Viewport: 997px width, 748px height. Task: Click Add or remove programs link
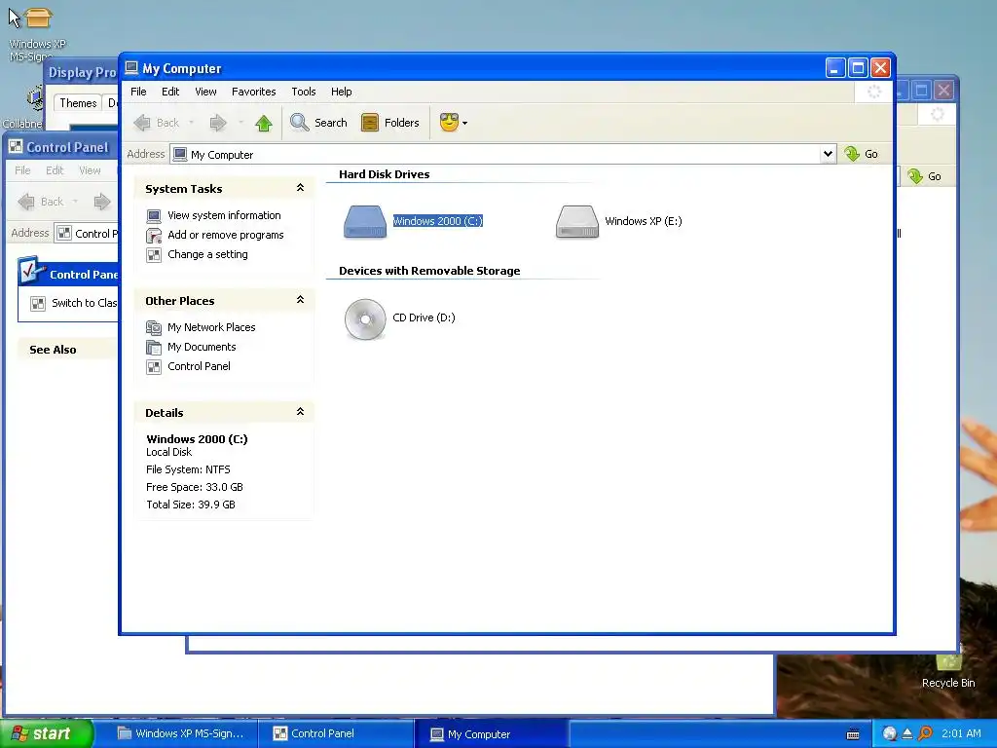(226, 235)
